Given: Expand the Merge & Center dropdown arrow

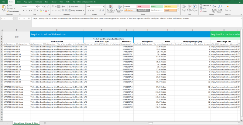Looking at the screenshot, I should (83, 11).
